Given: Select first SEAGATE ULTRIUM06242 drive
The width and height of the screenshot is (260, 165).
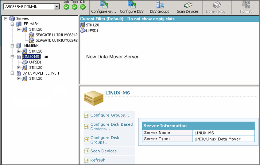Looking at the screenshot, I should tap(56, 35).
